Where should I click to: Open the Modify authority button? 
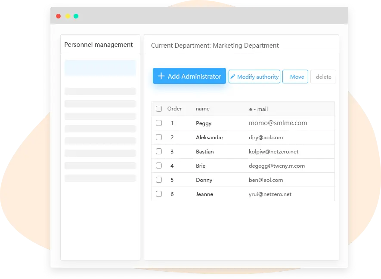click(x=254, y=77)
